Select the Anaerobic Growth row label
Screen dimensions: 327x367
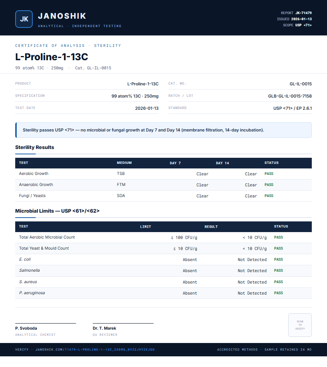coord(36,184)
